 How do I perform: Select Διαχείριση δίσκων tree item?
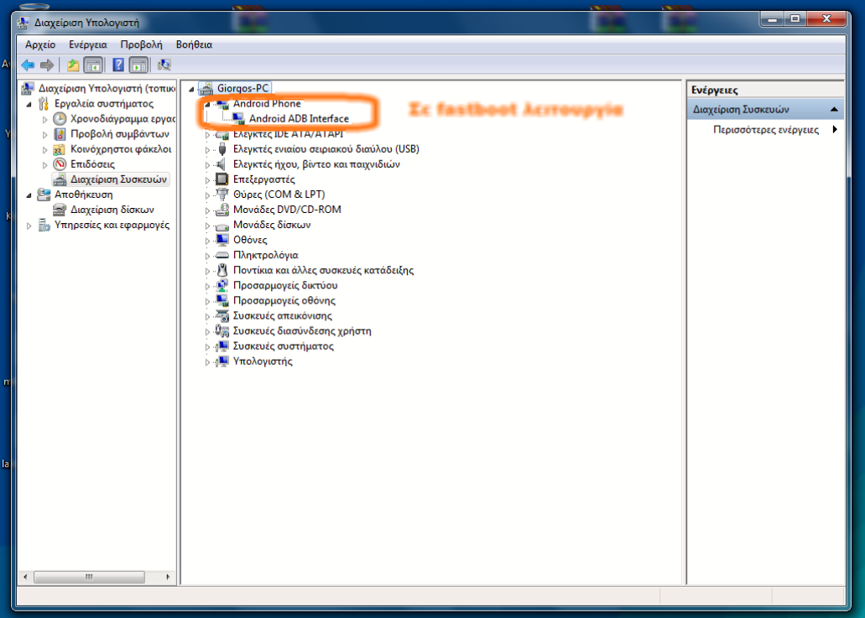(x=112, y=210)
